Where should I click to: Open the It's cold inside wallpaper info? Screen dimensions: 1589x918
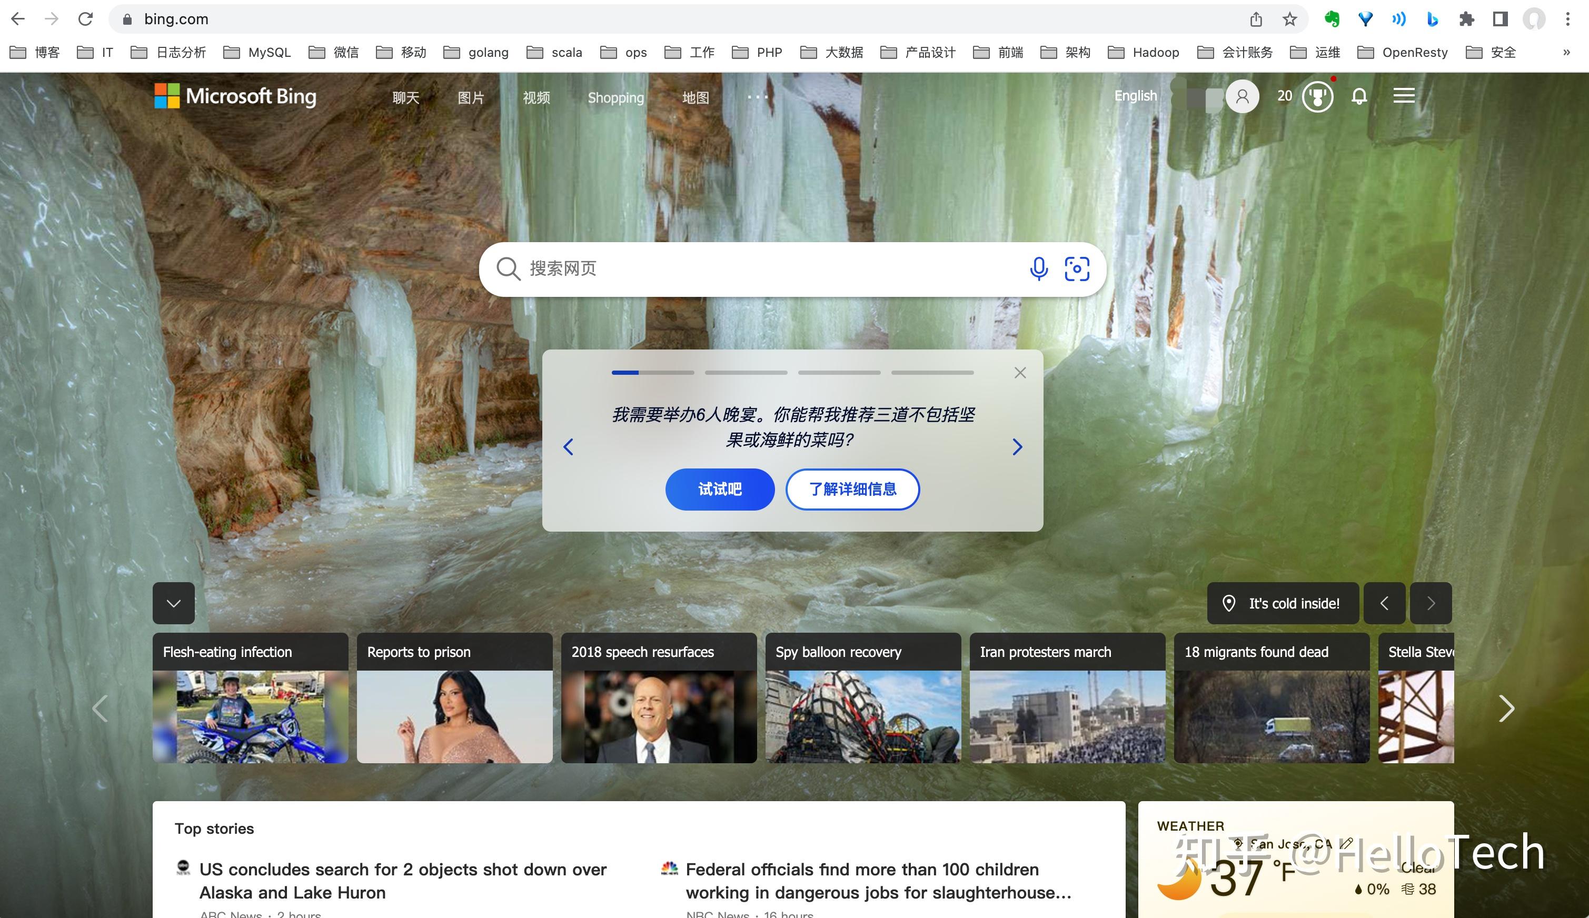pos(1283,603)
